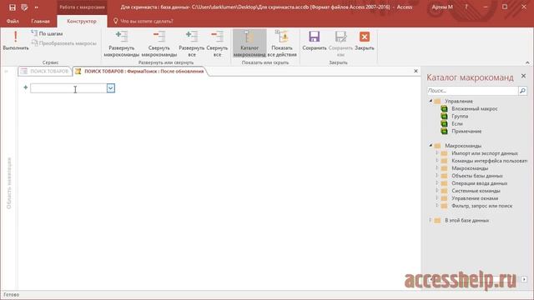Viewport: 534px width, 300px height.
Task: Open the new action dropdown arrow
Action: 111,88
